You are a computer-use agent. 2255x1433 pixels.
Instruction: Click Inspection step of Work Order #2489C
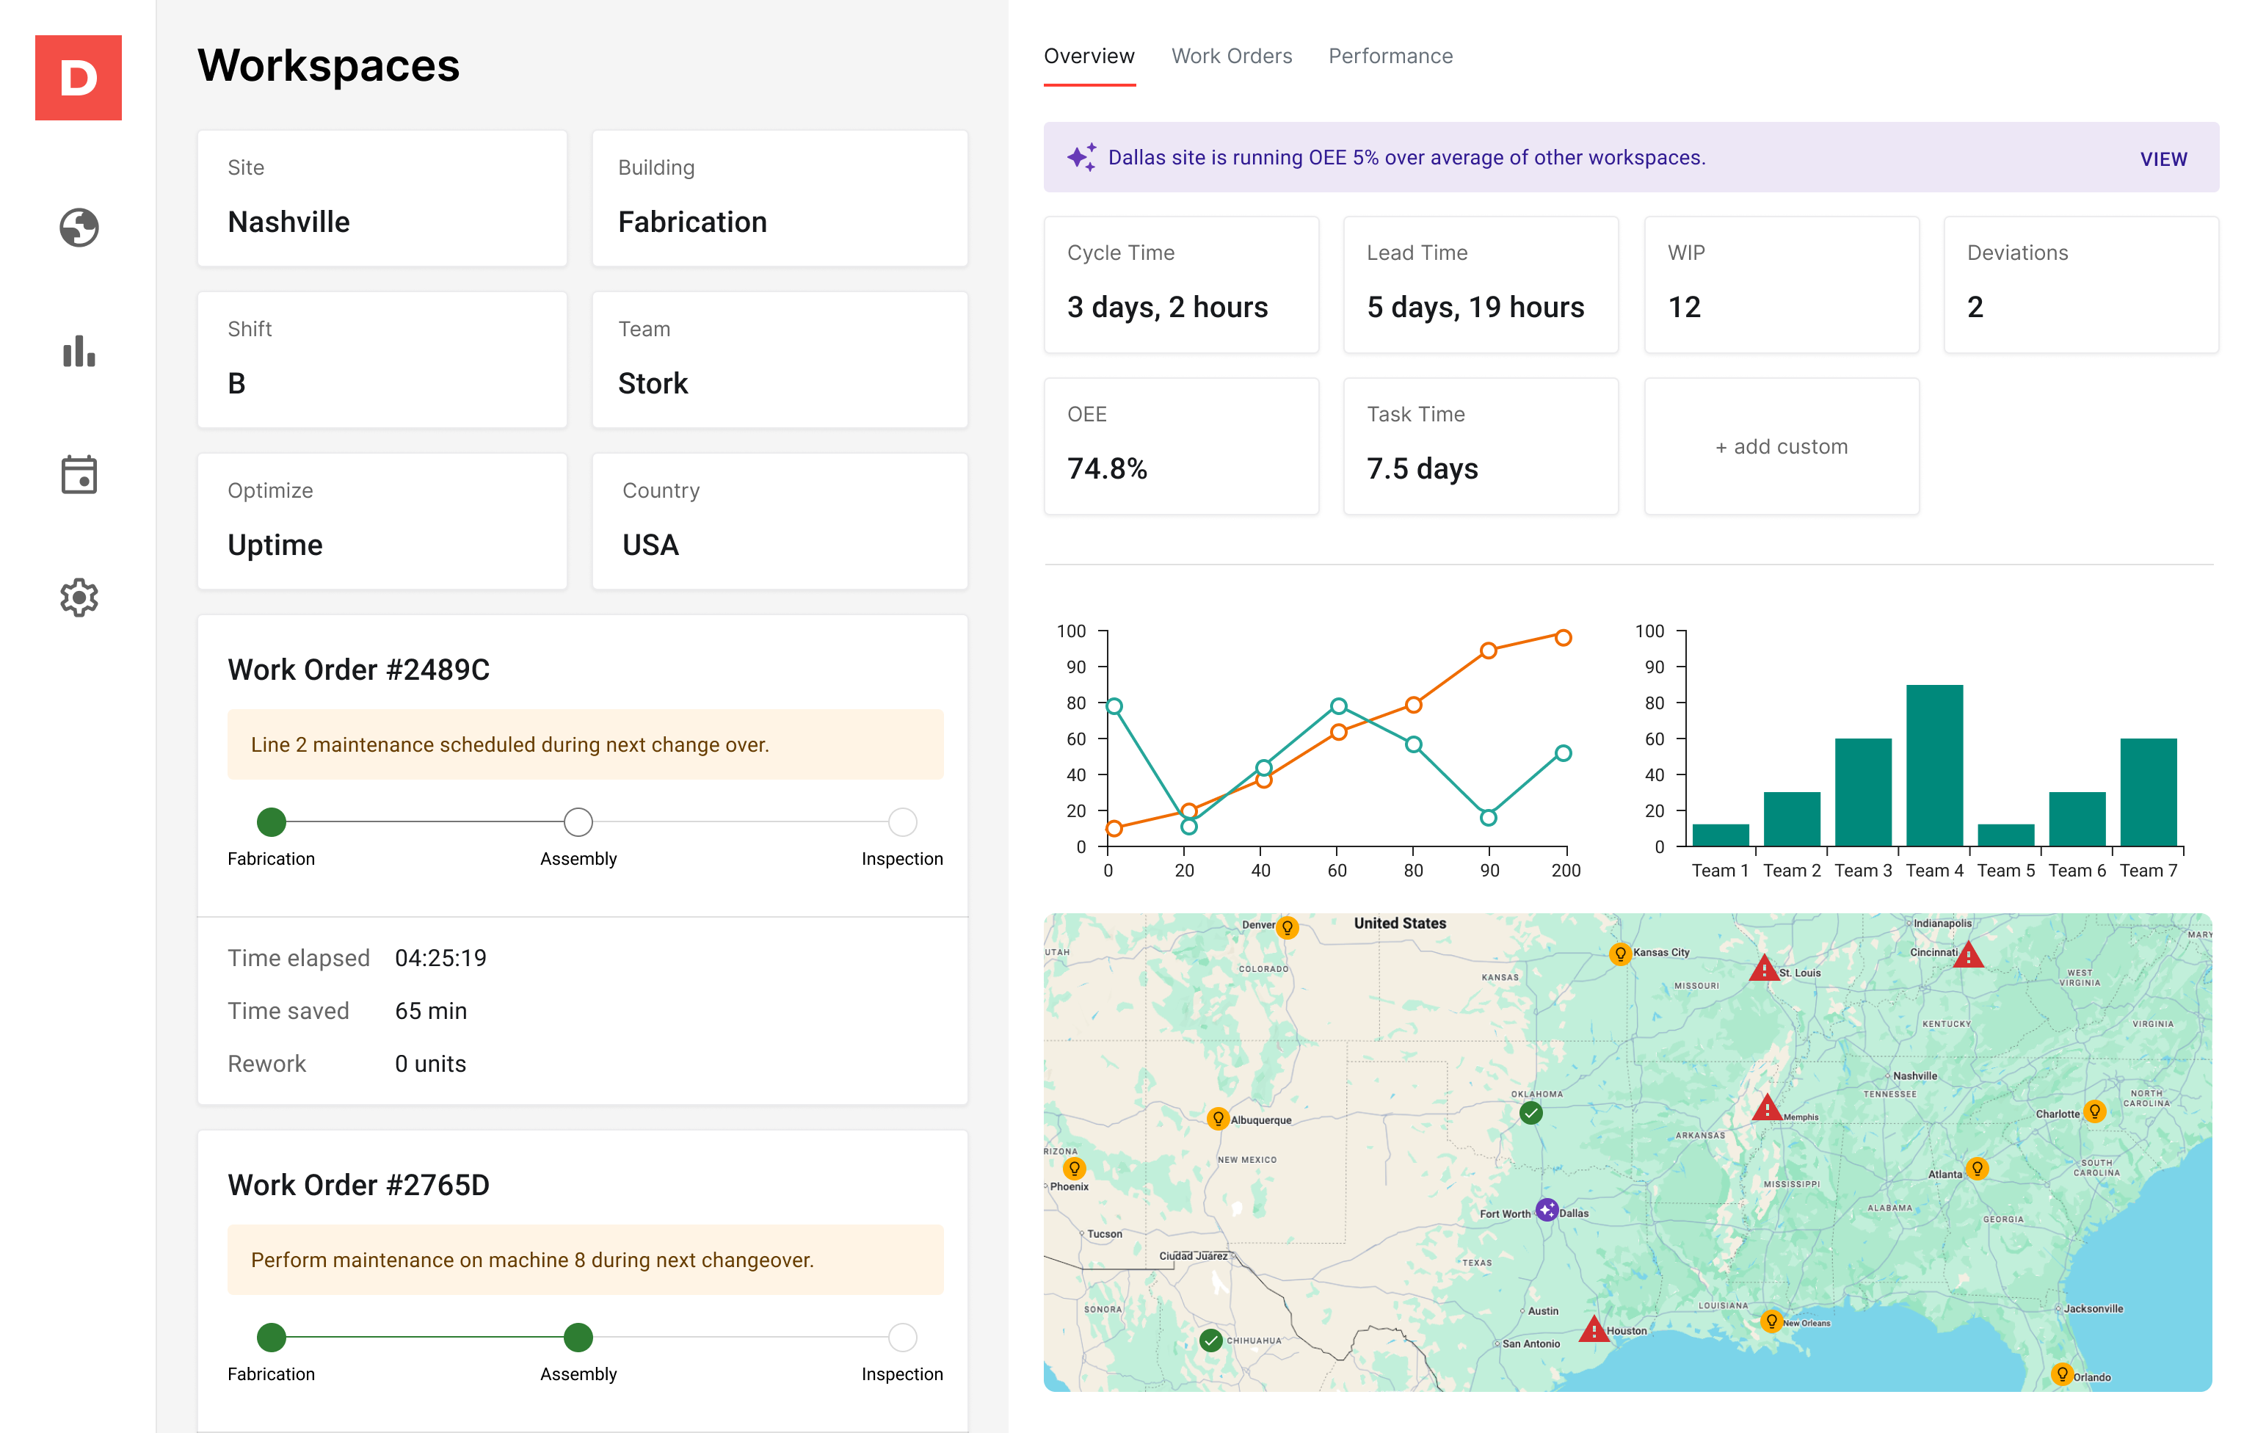pos(902,821)
